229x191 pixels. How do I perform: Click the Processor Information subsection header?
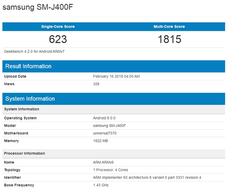click(24, 153)
